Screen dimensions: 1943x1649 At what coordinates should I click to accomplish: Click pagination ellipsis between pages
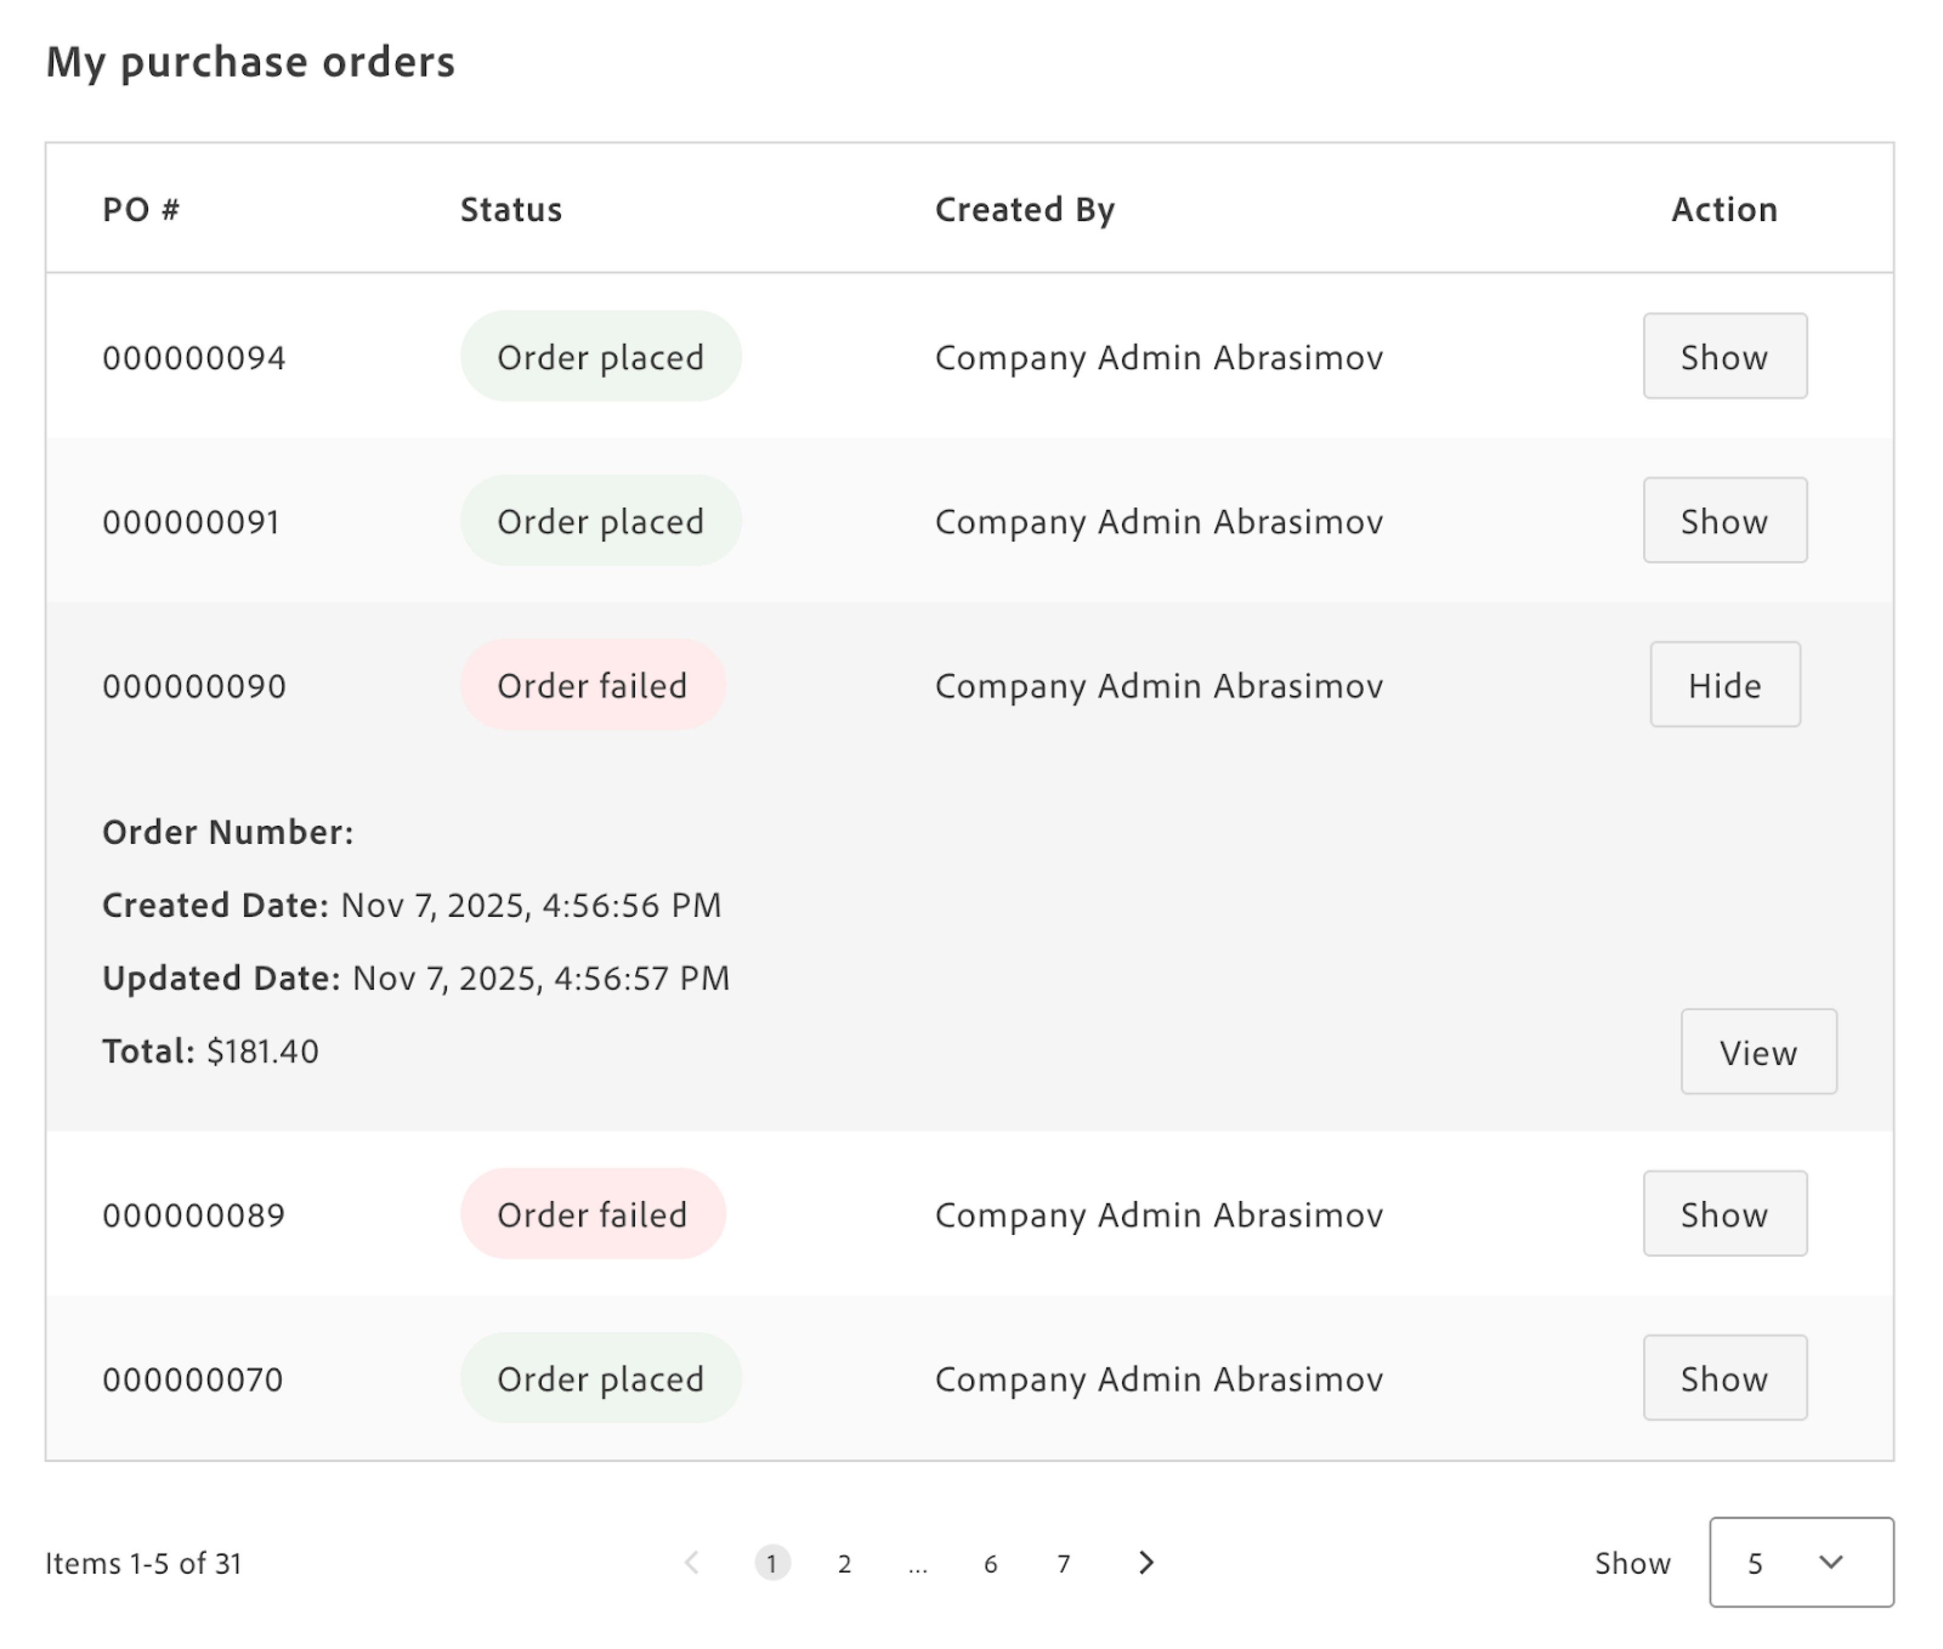917,1563
